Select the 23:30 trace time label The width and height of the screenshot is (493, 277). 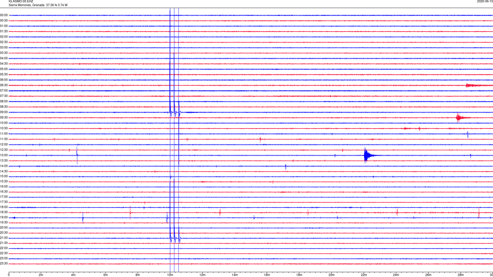tap(4, 263)
